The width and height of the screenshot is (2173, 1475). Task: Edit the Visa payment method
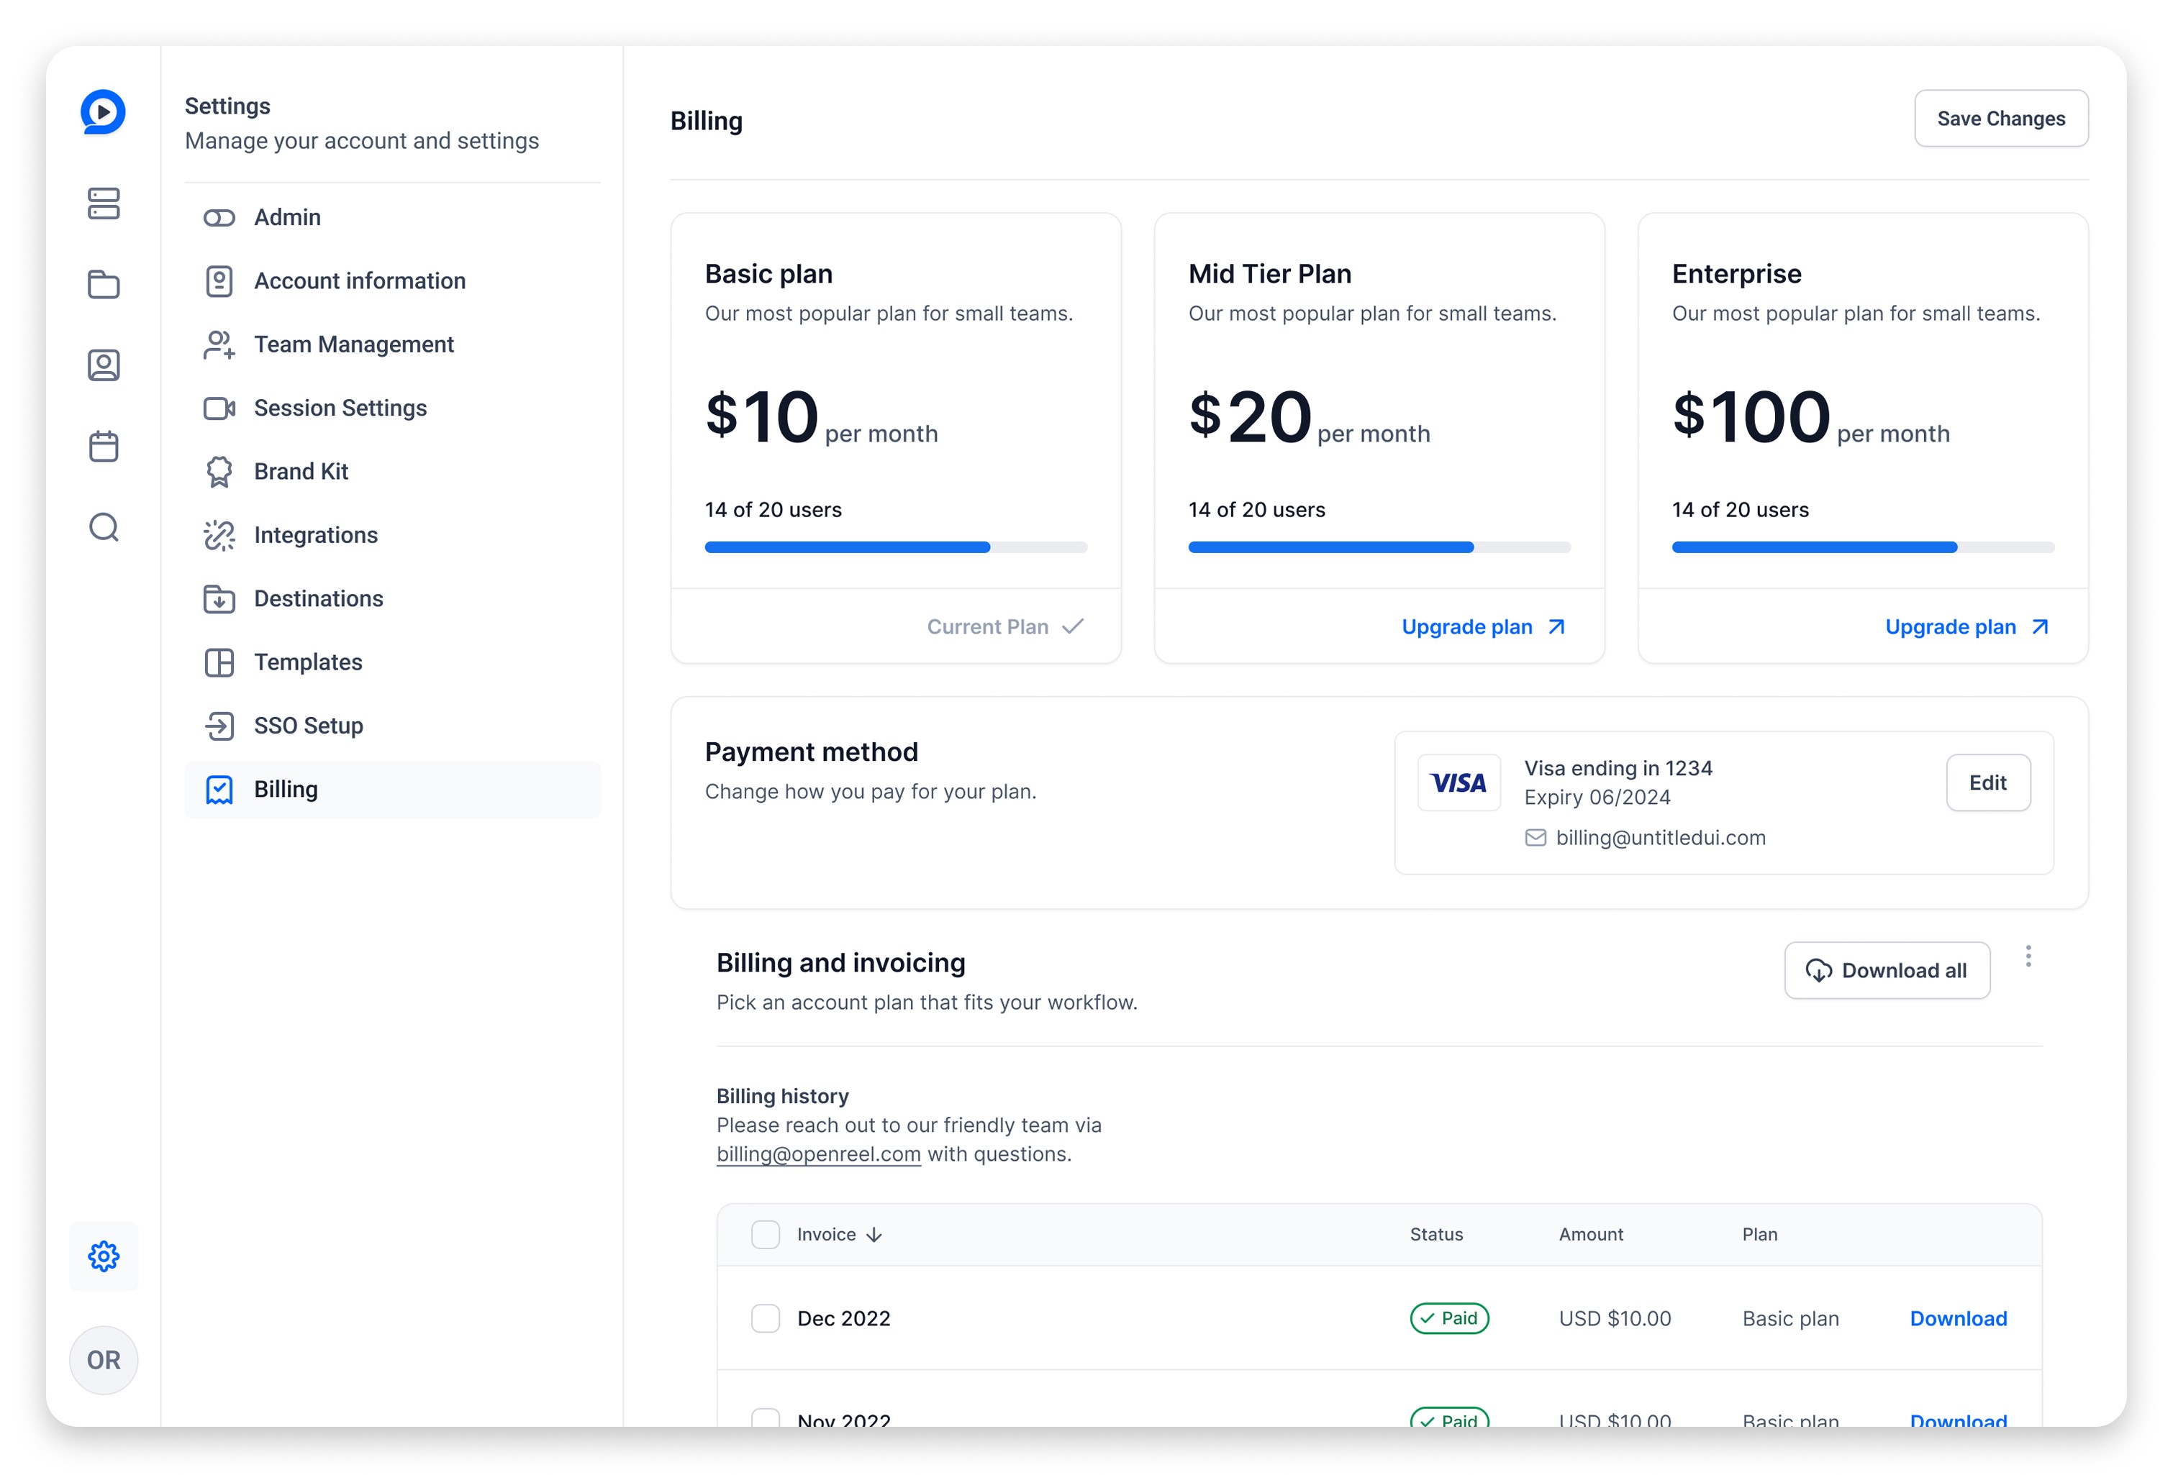click(1987, 782)
